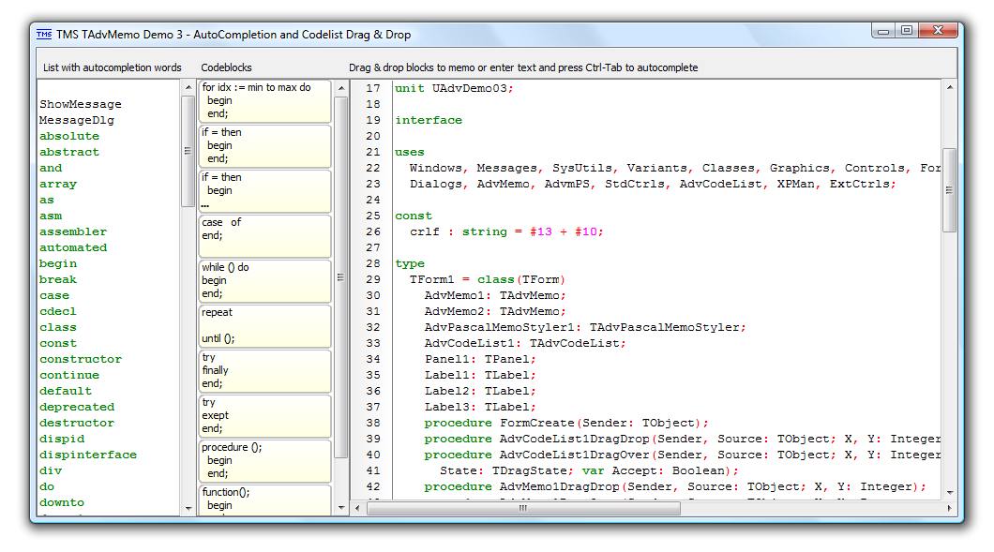Select the 'repeat until ();' codeblock
This screenshot has height=552, width=994.
click(x=265, y=326)
